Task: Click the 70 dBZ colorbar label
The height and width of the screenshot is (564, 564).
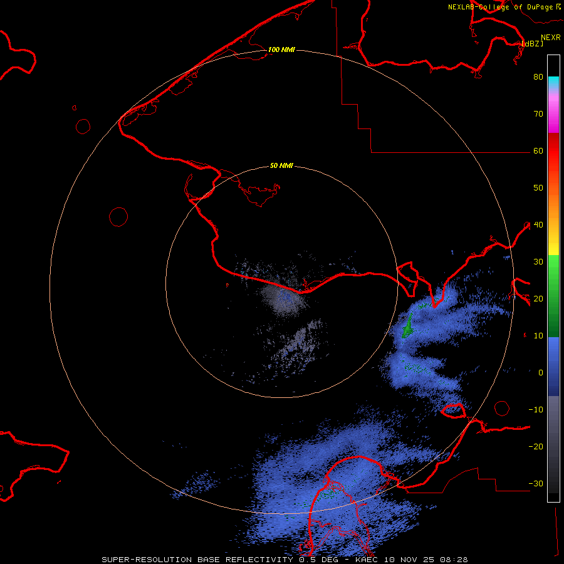Action: coord(538,113)
